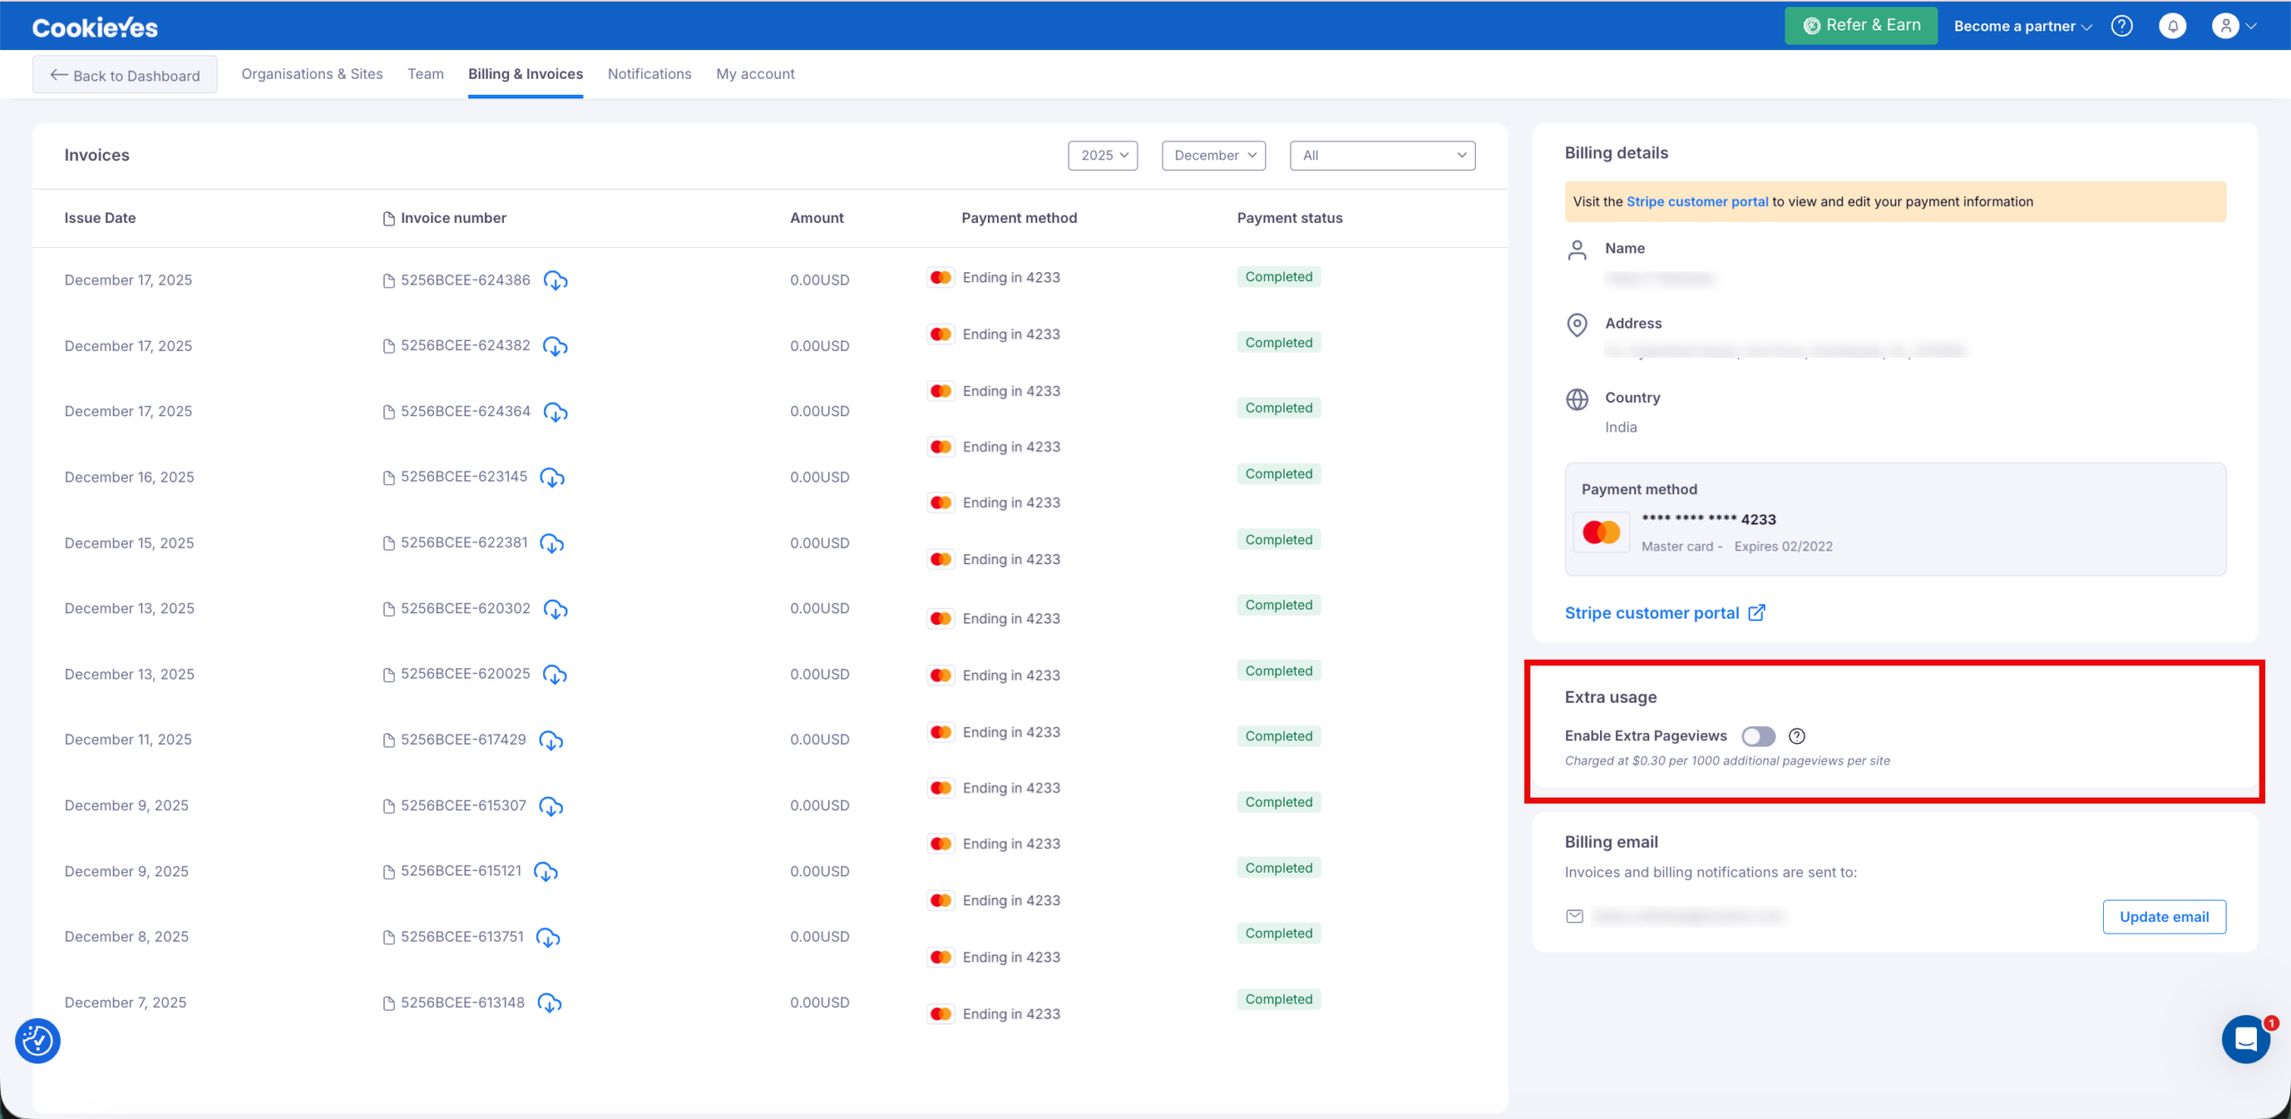Image resolution: width=2291 pixels, height=1119 pixels.
Task: Open the notifications bell icon
Action: [x=2172, y=26]
